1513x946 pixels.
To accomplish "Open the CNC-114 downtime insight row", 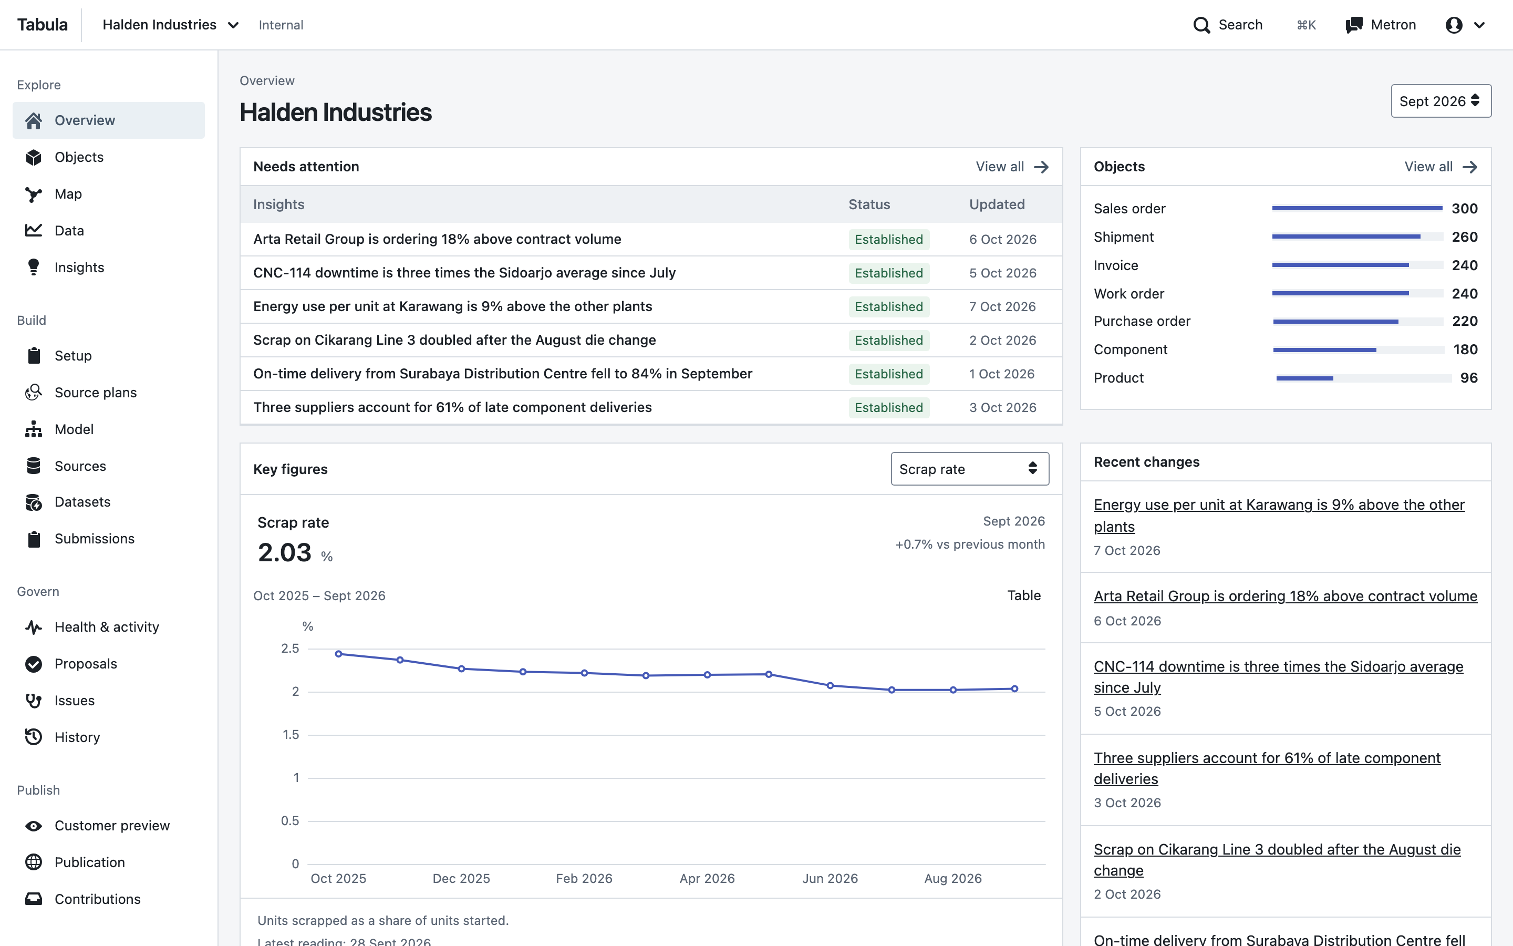I will click(x=651, y=273).
